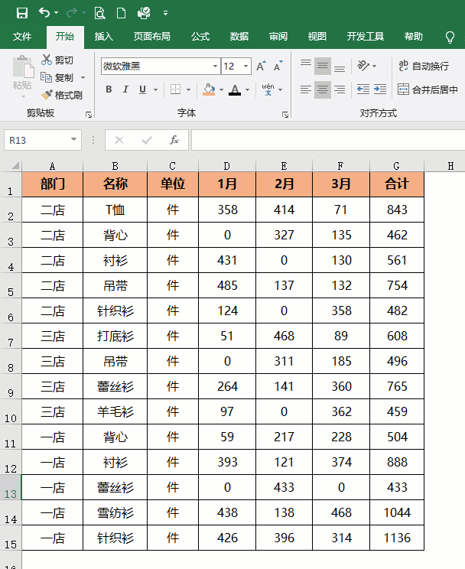Toggle Align Left
The height and width of the screenshot is (569, 465).
click(306, 89)
